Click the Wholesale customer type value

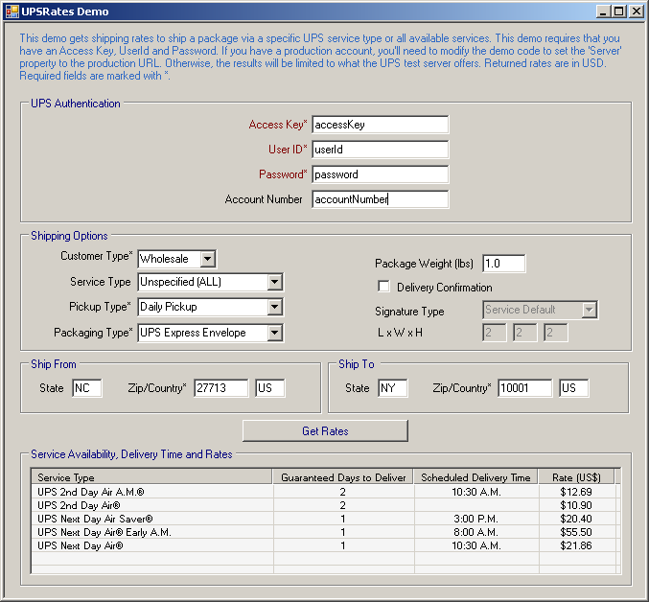pyautogui.click(x=164, y=259)
